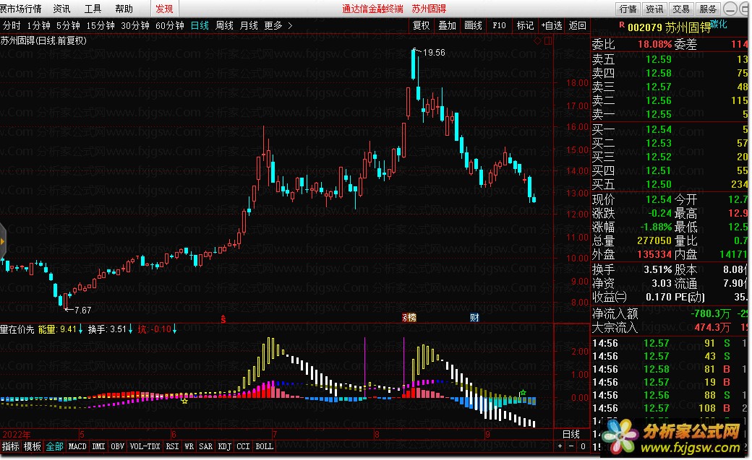The width and height of the screenshot is (752, 460).
Task: Click the stock code 002079 苏州固锝
Action: click(669, 27)
